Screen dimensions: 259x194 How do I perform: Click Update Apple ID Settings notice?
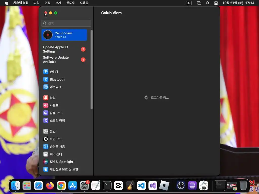(x=64, y=49)
